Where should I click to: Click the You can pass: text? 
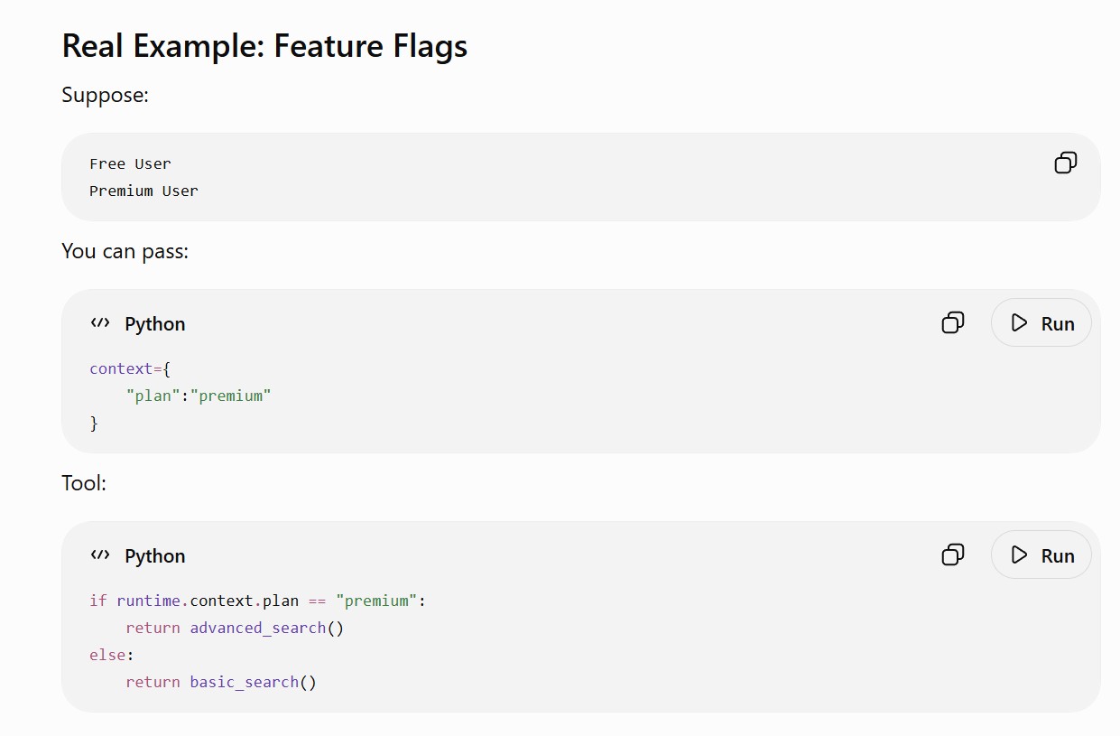(125, 251)
